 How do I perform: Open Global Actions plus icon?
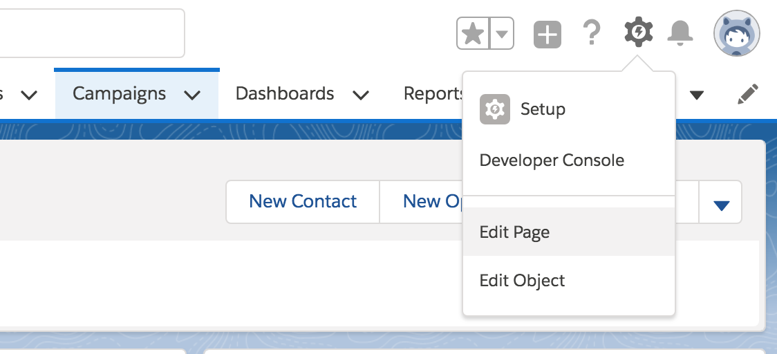coord(547,34)
